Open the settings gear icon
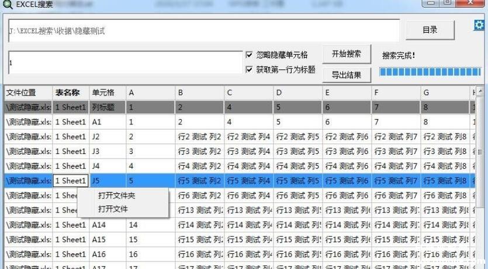This screenshot has width=488, height=269. [479, 25]
